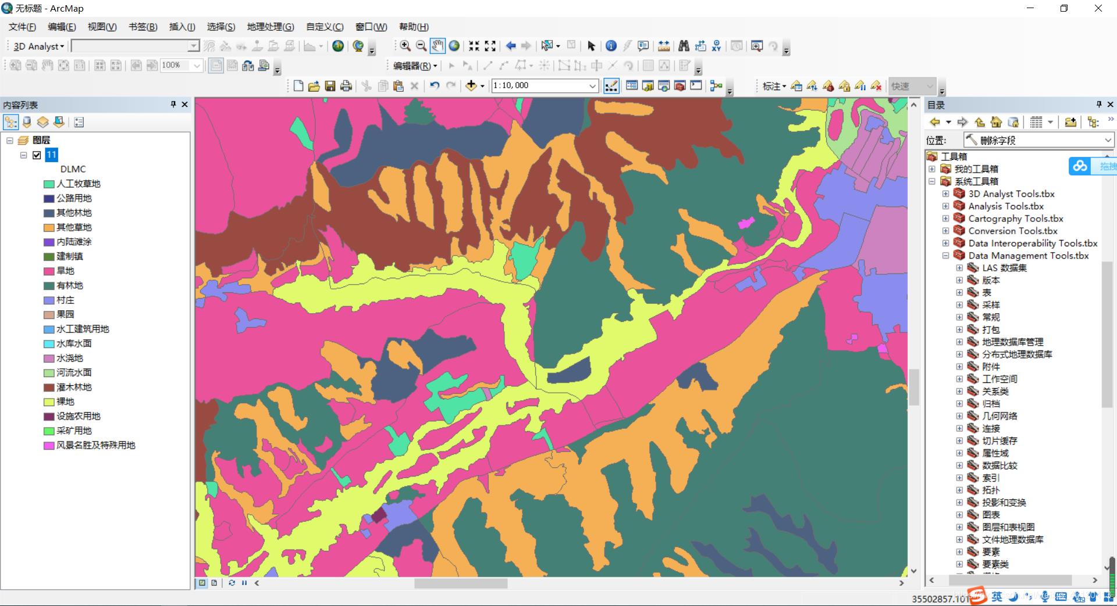Image resolution: width=1117 pixels, height=606 pixels.
Task: Open the 视图(V) menu
Action: [102, 27]
